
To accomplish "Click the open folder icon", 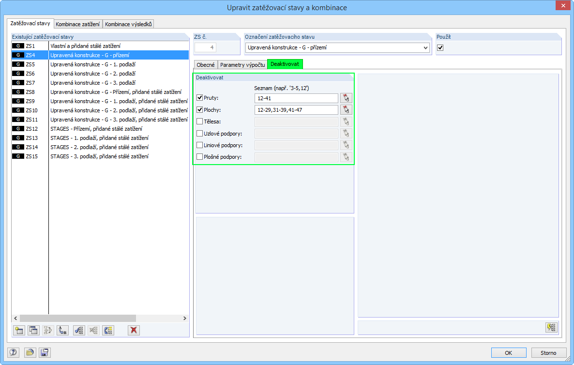I will pyautogui.click(x=30, y=352).
